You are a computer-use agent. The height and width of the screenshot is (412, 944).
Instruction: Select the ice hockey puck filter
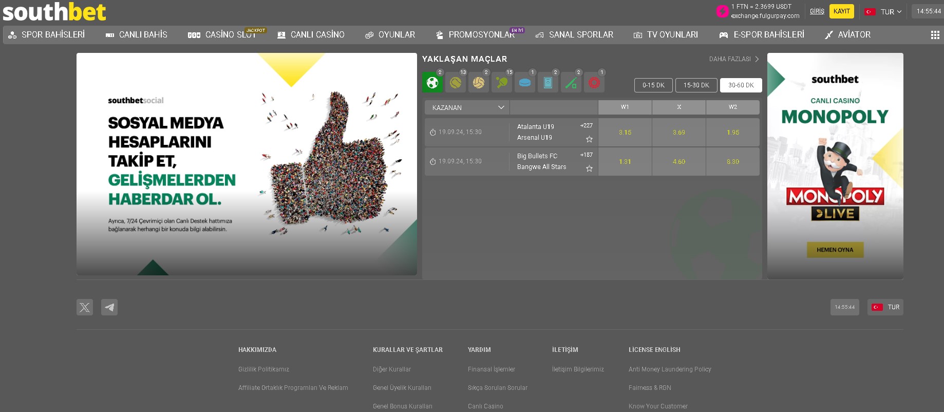click(525, 82)
